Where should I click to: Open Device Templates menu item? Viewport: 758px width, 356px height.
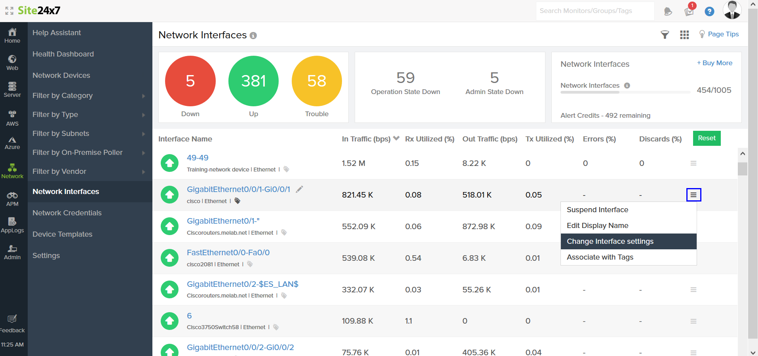pyautogui.click(x=63, y=234)
